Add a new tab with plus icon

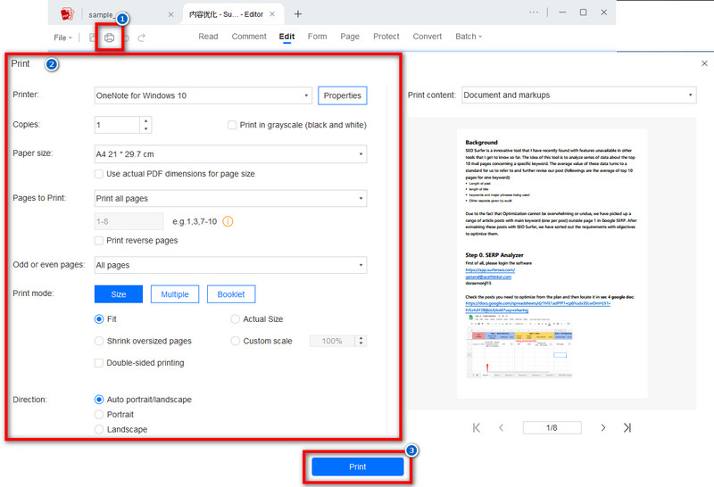click(298, 14)
